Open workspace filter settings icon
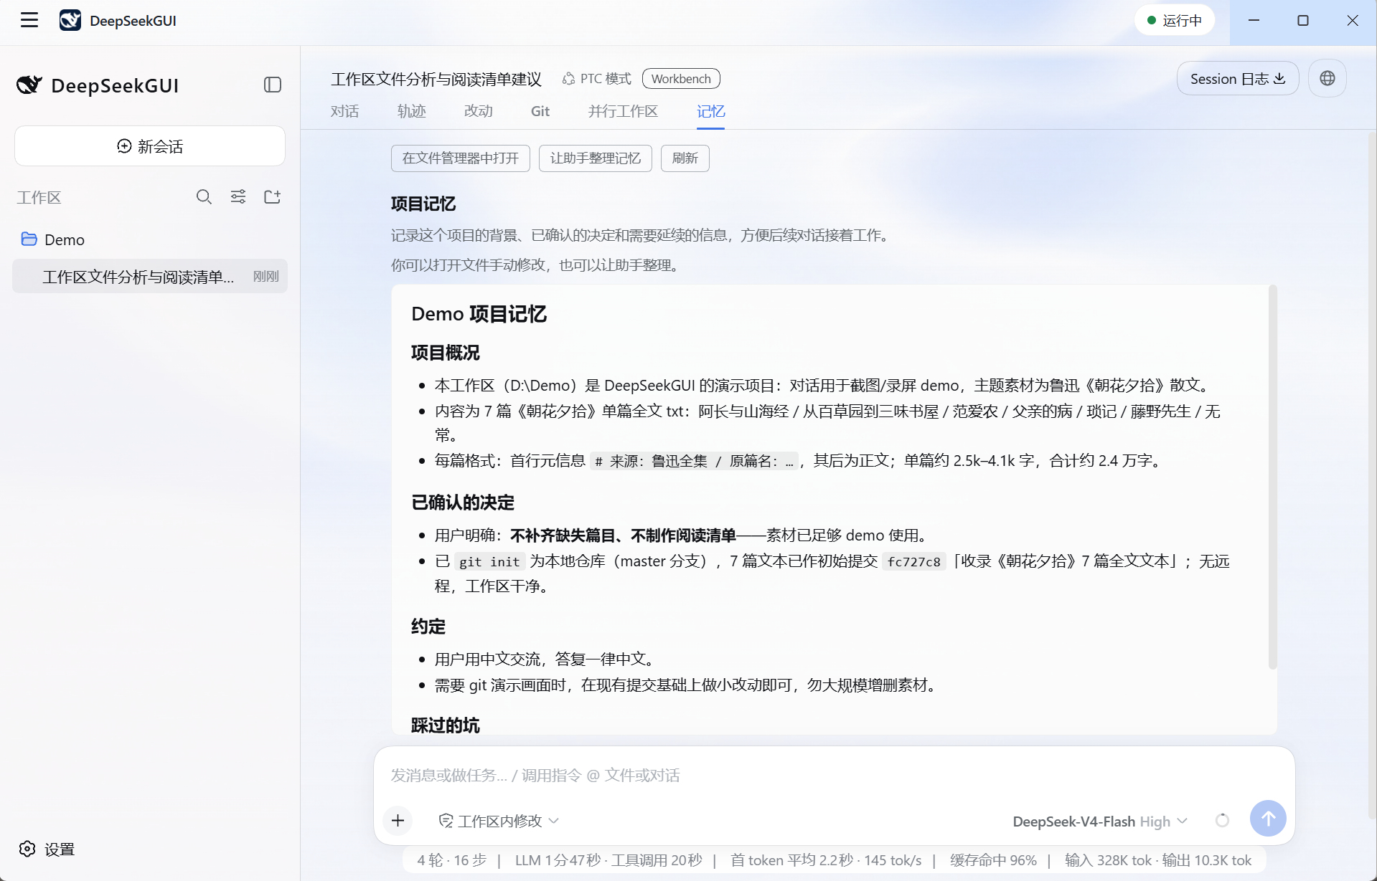The width and height of the screenshot is (1377, 881). (x=238, y=197)
